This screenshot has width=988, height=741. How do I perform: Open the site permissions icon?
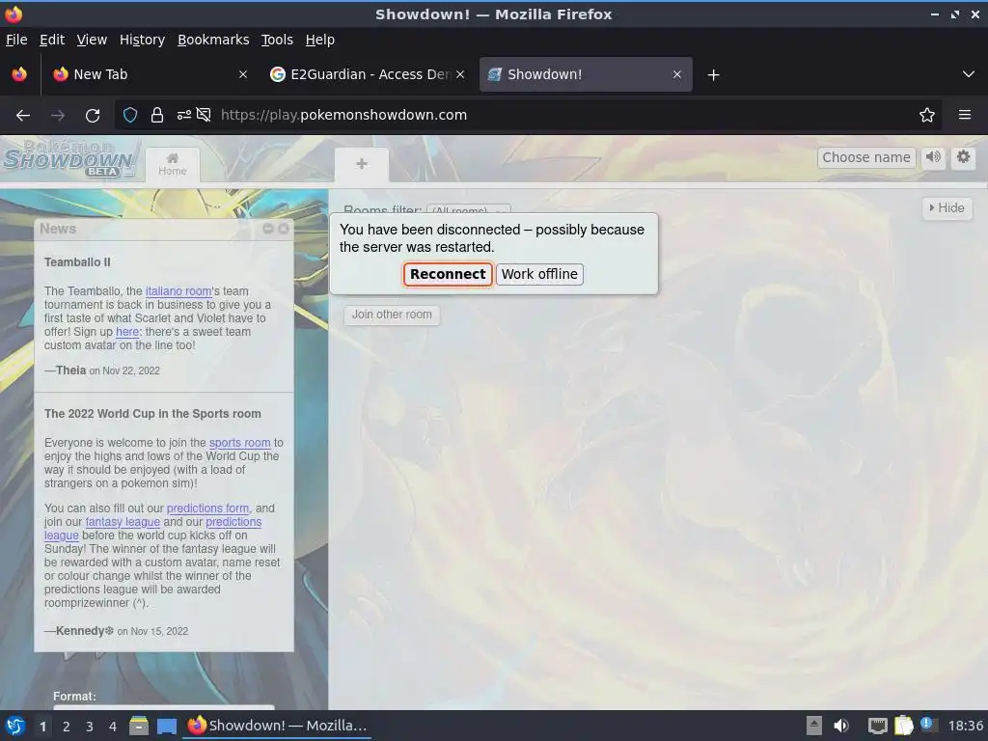click(183, 116)
